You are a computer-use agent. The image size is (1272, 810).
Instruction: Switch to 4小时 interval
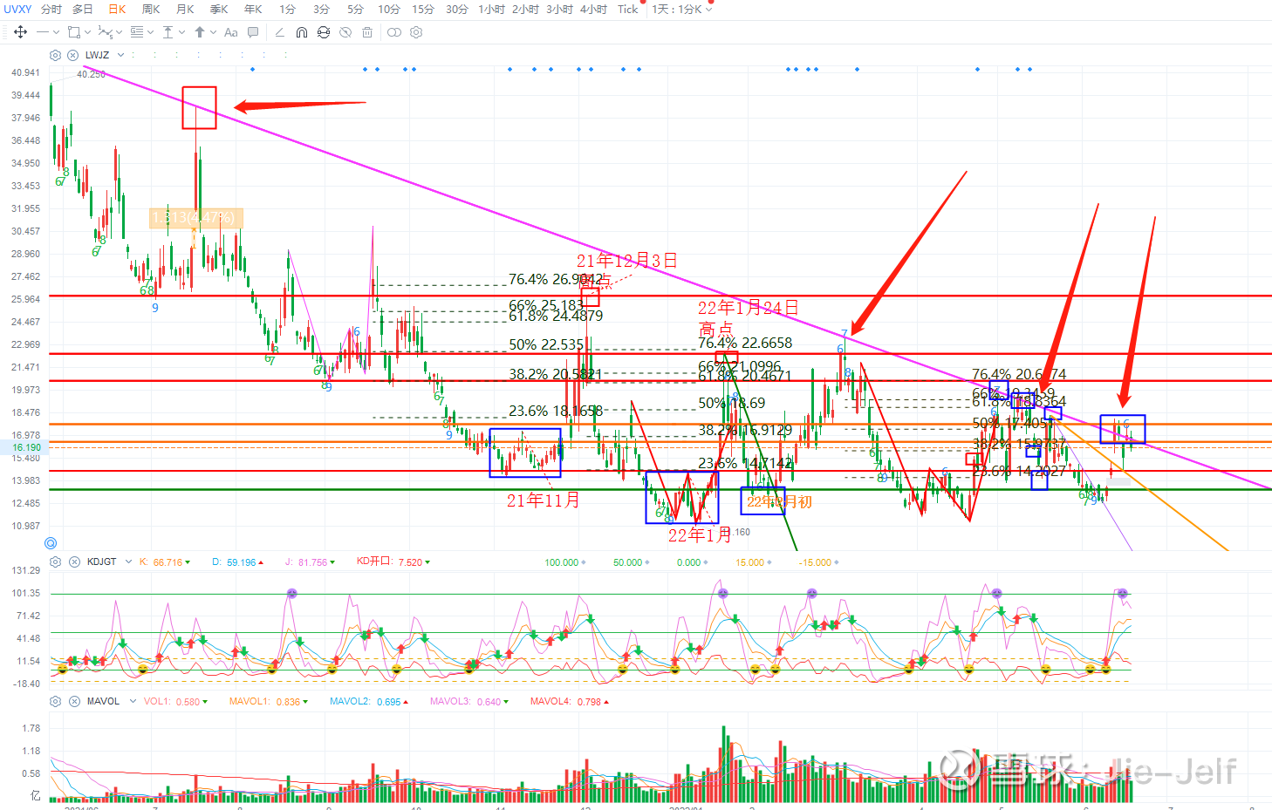click(x=594, y=9)
